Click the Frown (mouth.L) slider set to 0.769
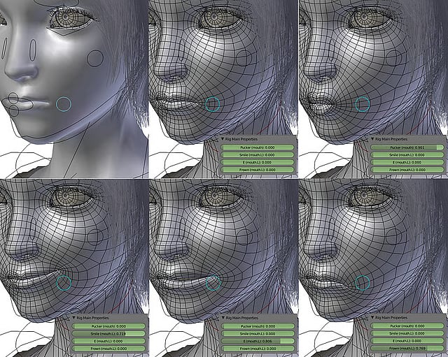This screenshot has width=448, height=357. (x=407, y=348)
